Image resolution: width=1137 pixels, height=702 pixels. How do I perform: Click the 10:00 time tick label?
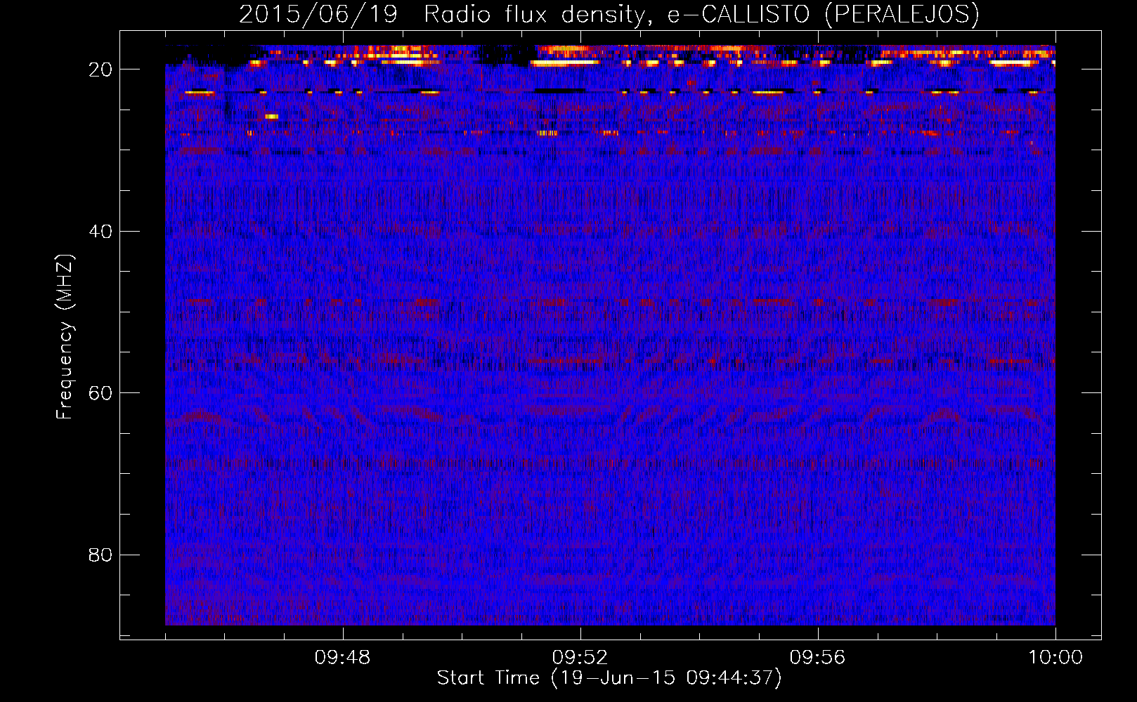tap(1055, 658)
